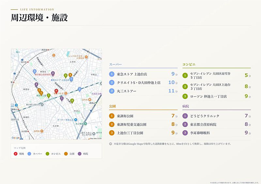Viewport: 261px width, 184px height.
Task: Open the クリエイトS・D大田仲池上店 entry
Action: 143,83
